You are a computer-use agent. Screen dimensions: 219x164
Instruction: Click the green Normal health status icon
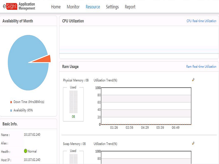[25, 151]
